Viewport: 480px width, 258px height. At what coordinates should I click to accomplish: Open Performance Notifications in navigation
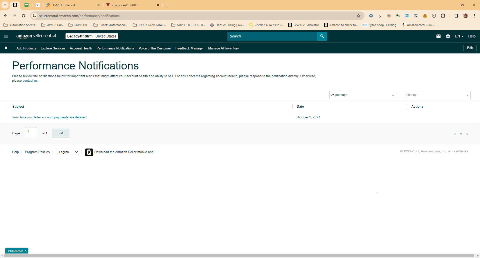coord(115,48)
